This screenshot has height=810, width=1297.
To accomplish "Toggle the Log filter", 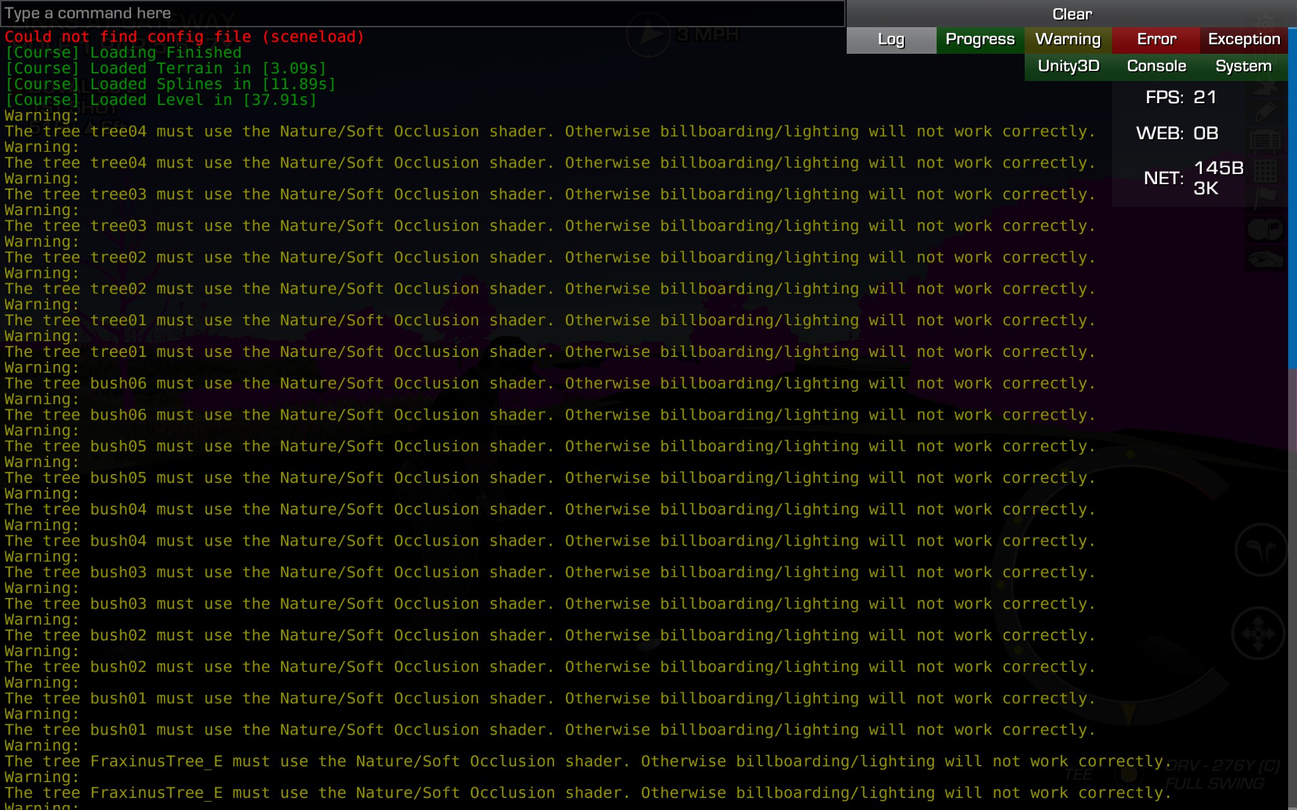I will tap(891, 40).
